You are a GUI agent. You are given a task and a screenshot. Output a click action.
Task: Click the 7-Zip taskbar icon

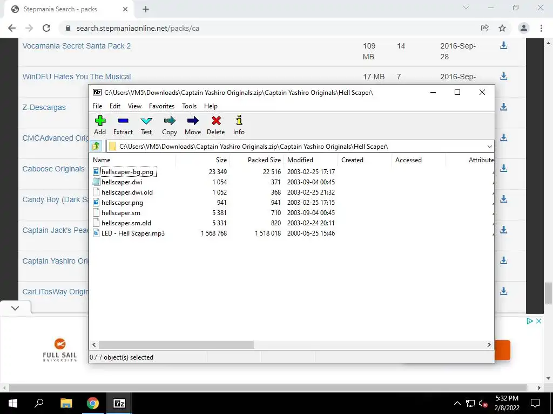point(119,403)
